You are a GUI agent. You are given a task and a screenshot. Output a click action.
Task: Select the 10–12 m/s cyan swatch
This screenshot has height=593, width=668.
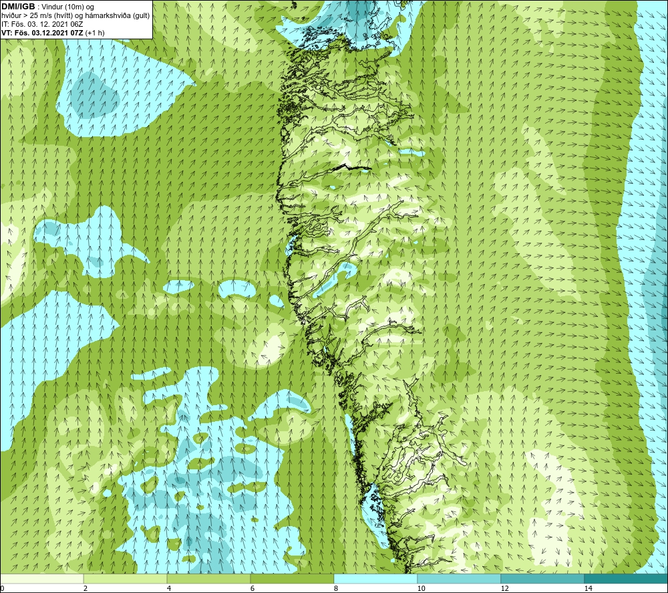click(x=460, y=578)
